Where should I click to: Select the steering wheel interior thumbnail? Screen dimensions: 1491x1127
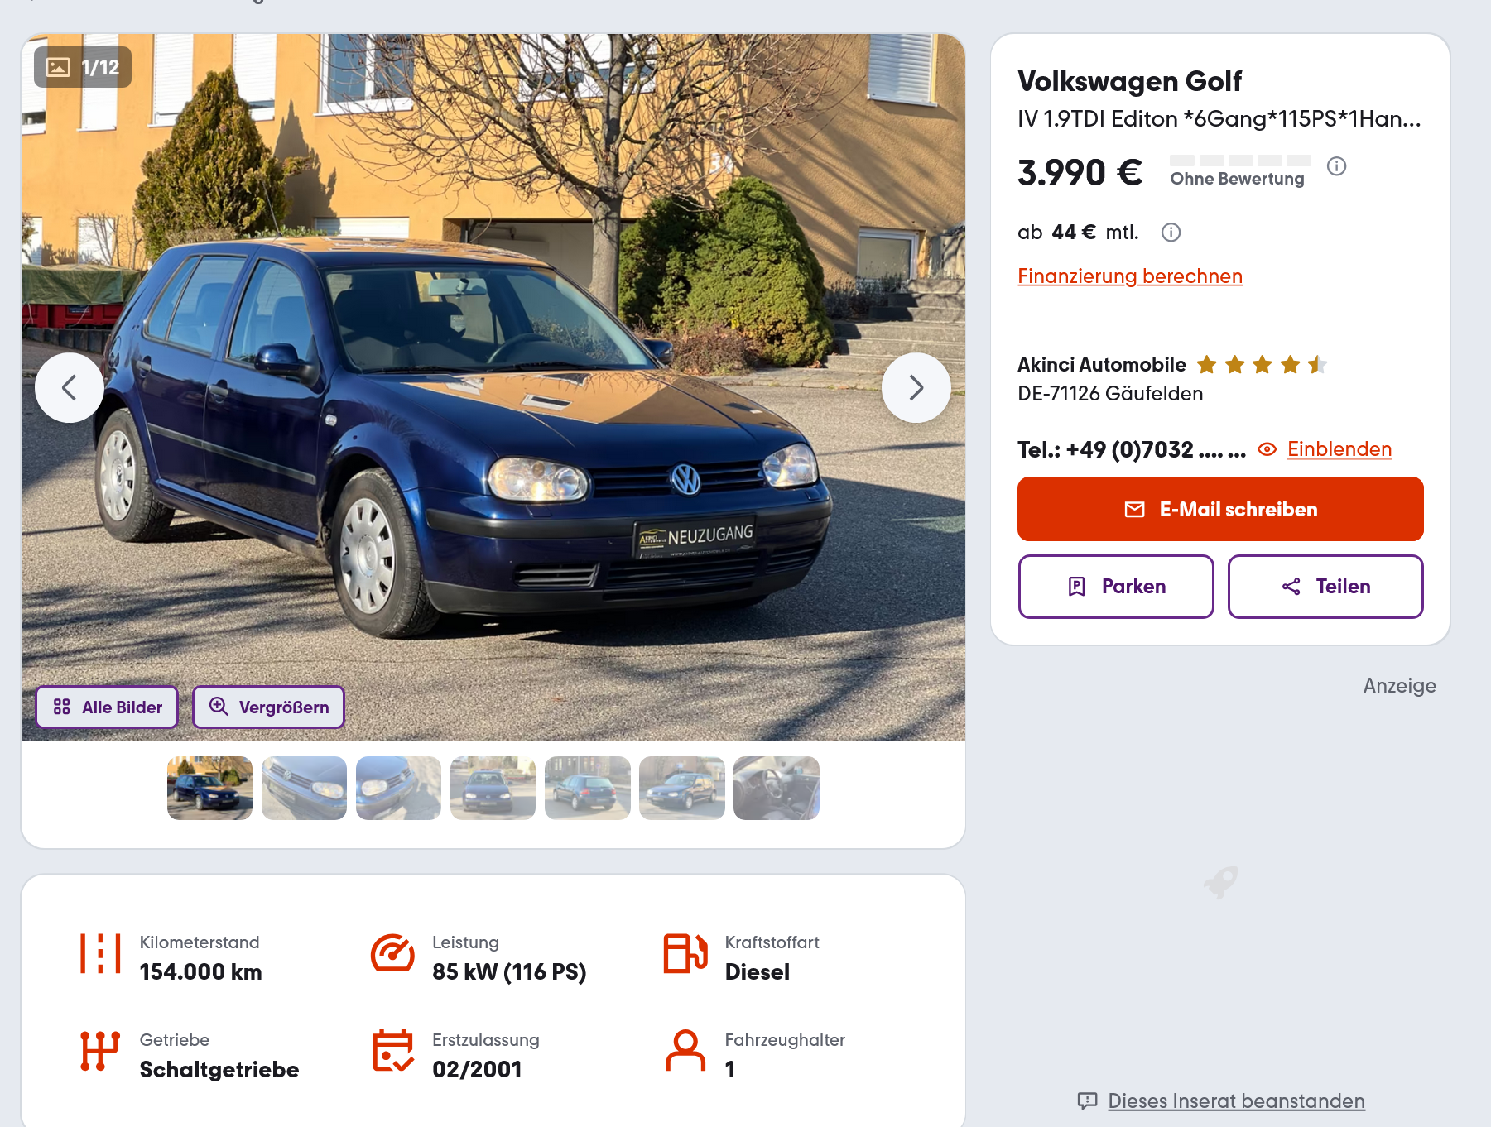pos(776,789)
